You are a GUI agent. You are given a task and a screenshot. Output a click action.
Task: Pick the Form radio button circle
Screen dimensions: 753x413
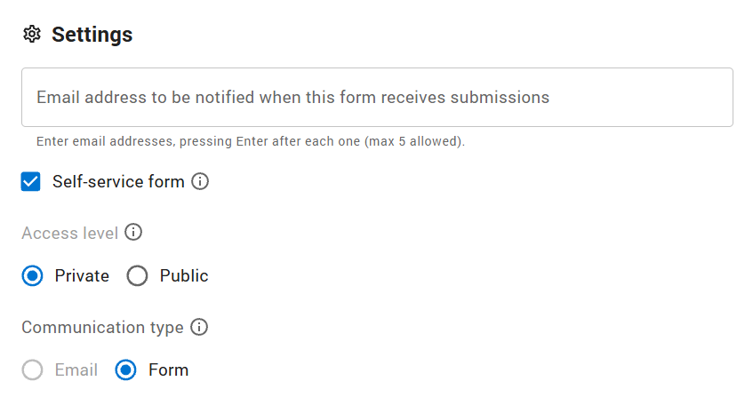(x=126, y=370)
